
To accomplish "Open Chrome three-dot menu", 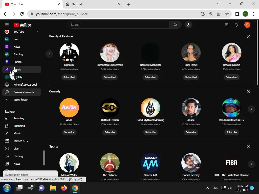I will [253, 14].
